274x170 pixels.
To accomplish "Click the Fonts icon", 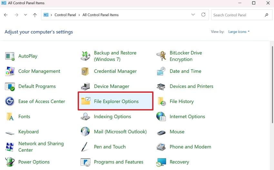I will (10, 117).
